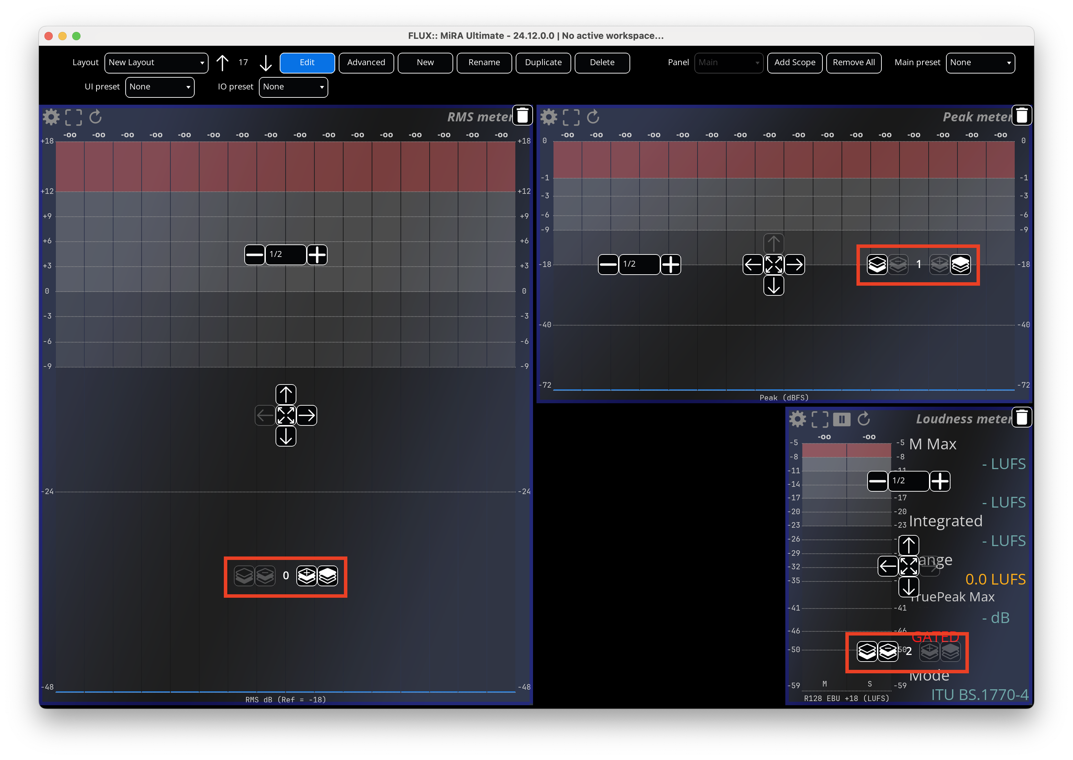This screenshot has height=760, width=1073.
Task: Click the layout down arrow
Action: (265, 63)
